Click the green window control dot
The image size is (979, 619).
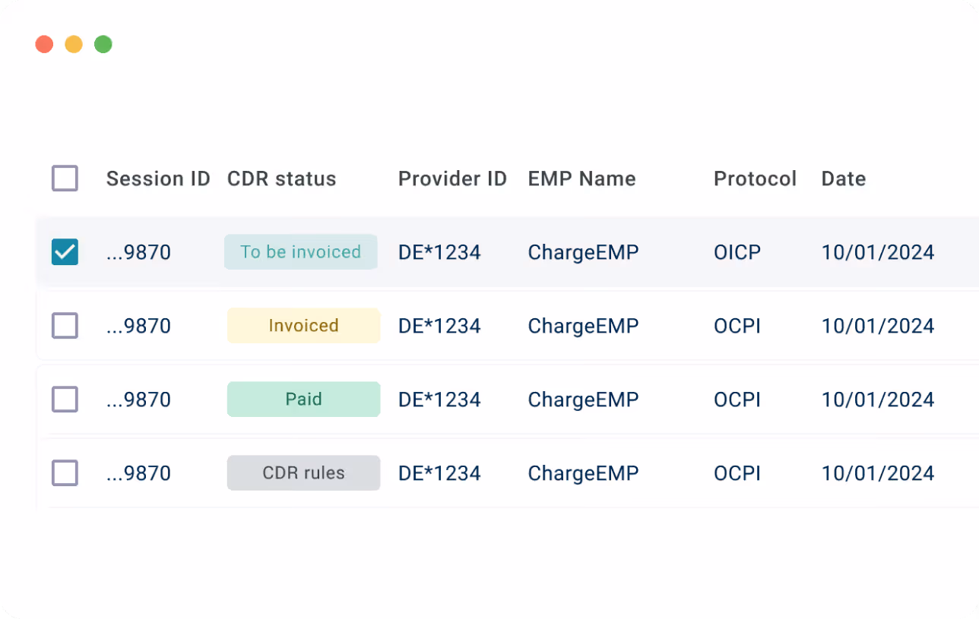point(103,44)
